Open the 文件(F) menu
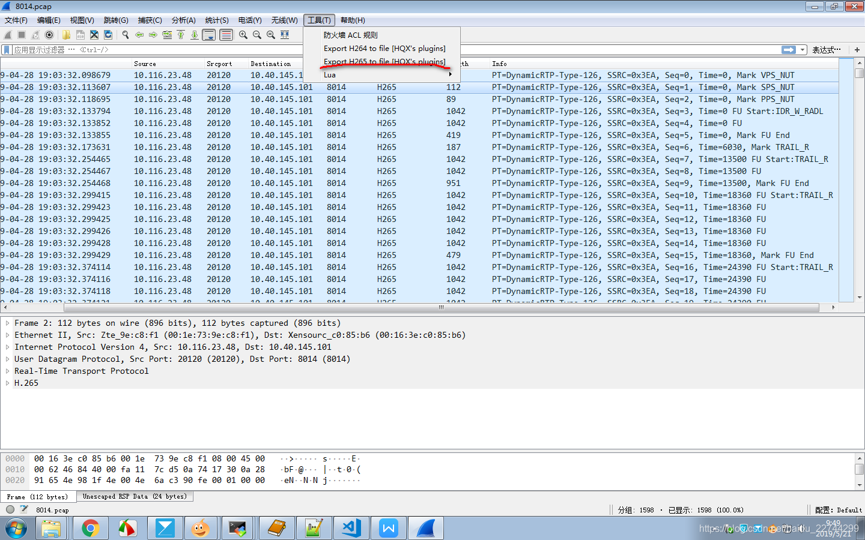 [16, 20]
